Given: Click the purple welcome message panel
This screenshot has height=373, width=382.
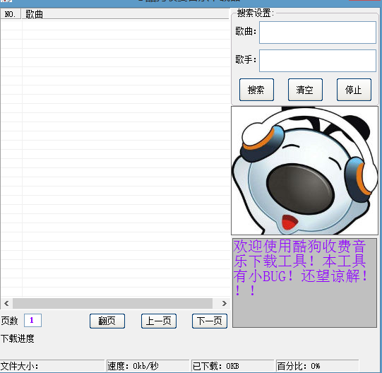Looking at the screenshot, I should (x=304, y=283).
